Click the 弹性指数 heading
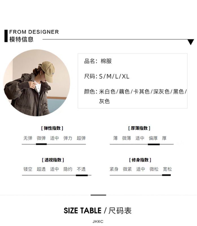 click(52, 128)
